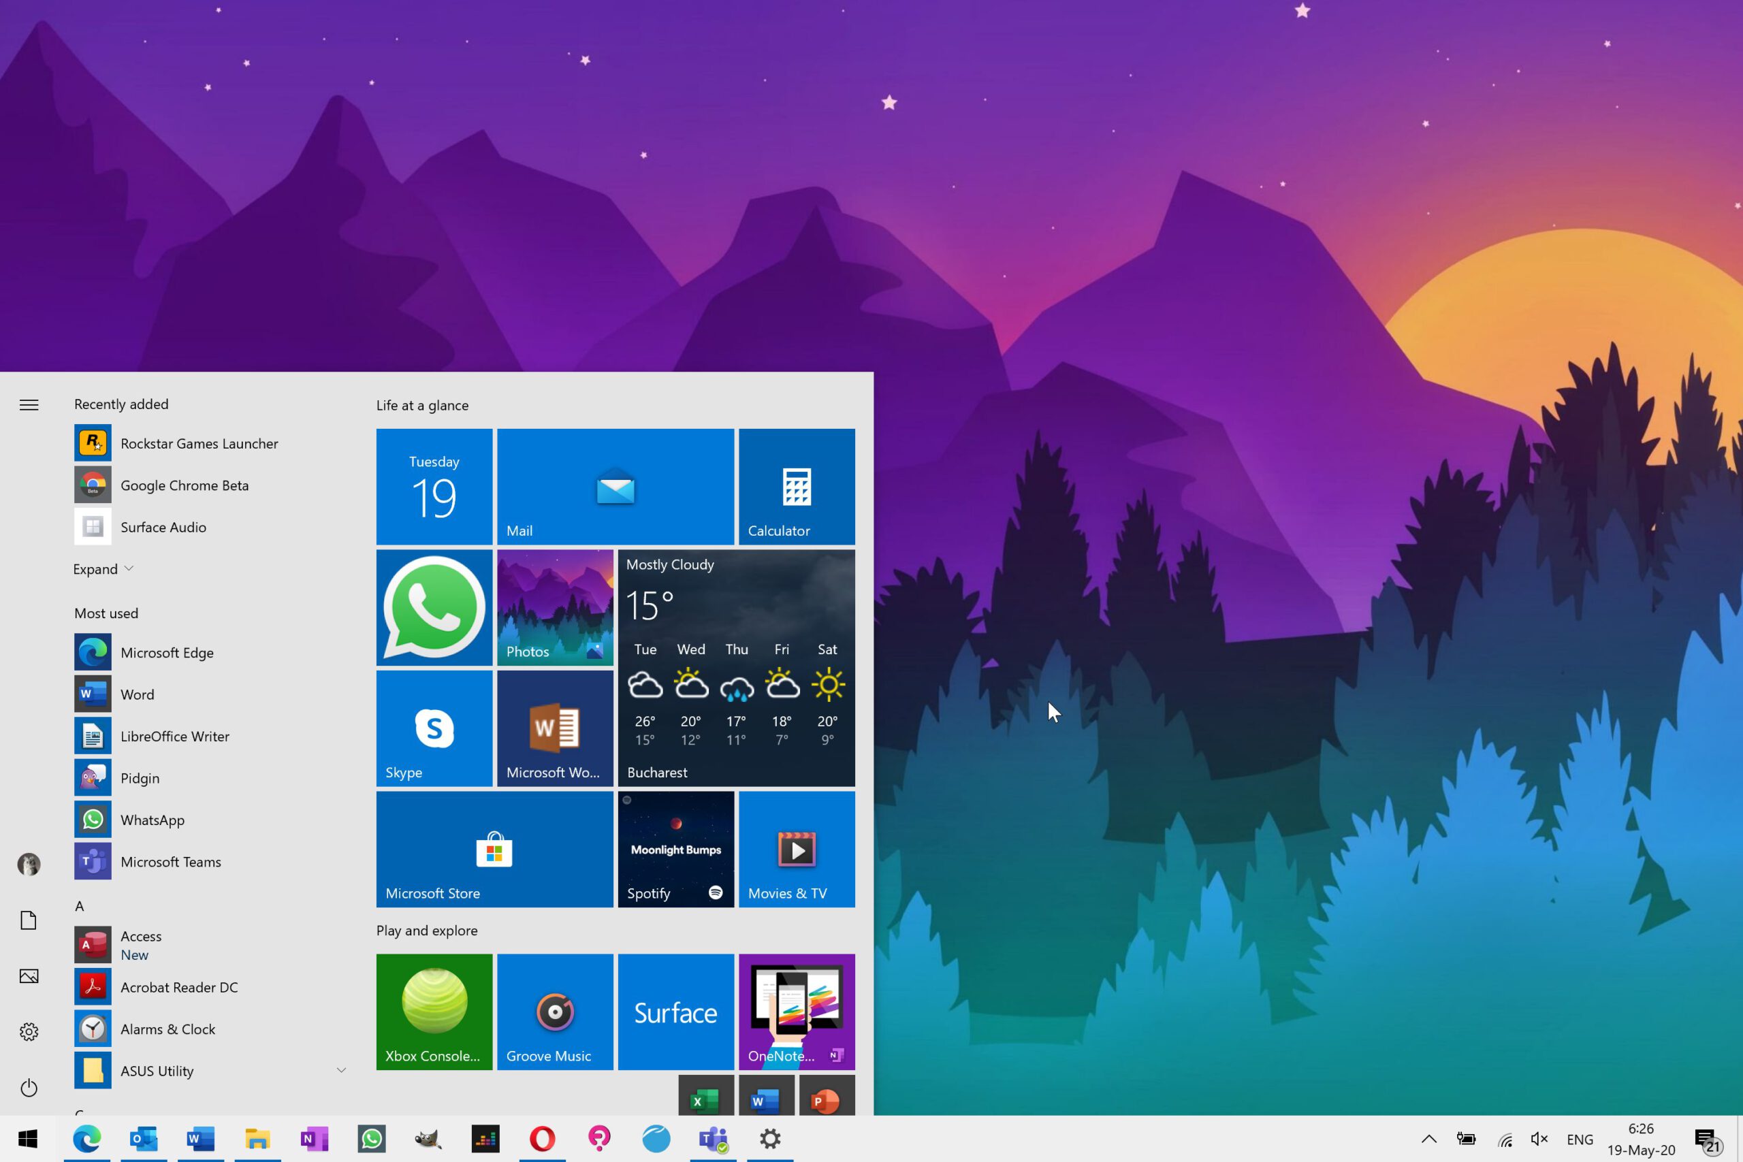Open Access from the app list
Image resolution: width=1743 pixels, height=1162 pixels.
point(210,945)
